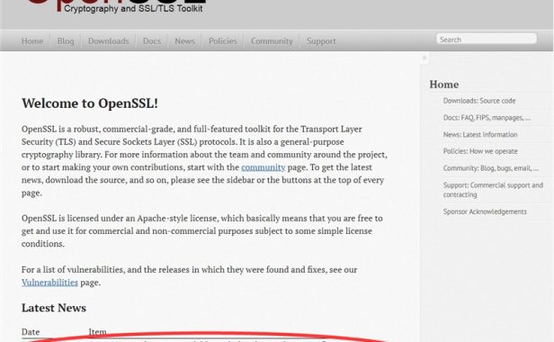Select the Welcome to OpenSSL! heading
Viewport: 554px width, 342px height.
90,103
